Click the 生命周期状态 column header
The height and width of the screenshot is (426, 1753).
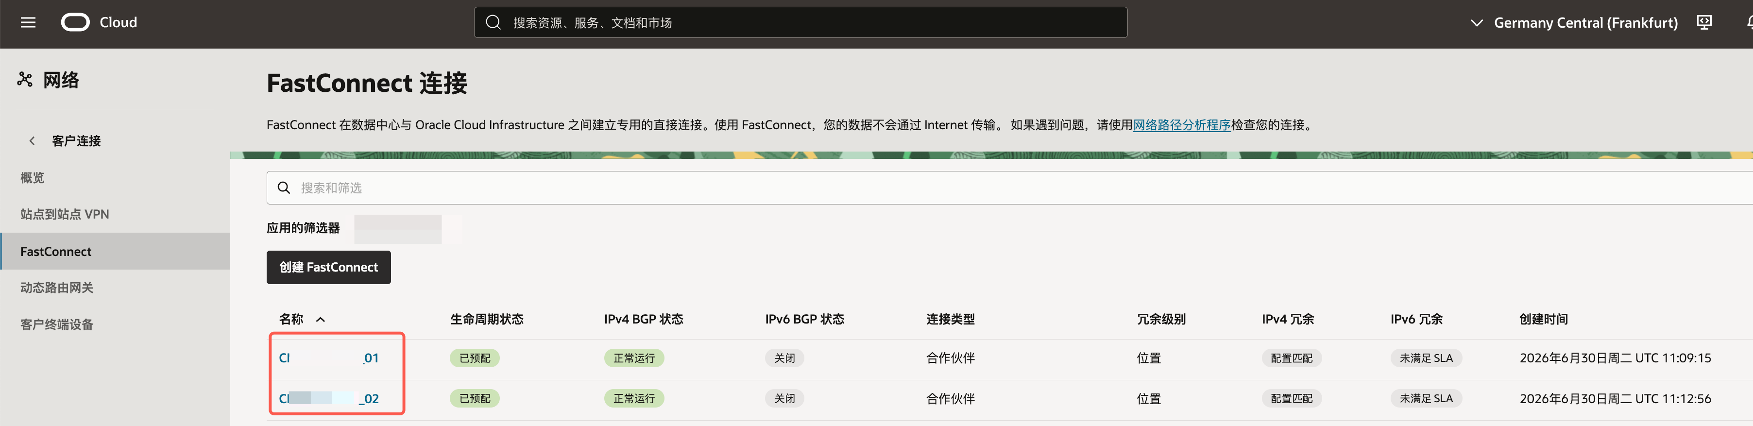point(487,319)
